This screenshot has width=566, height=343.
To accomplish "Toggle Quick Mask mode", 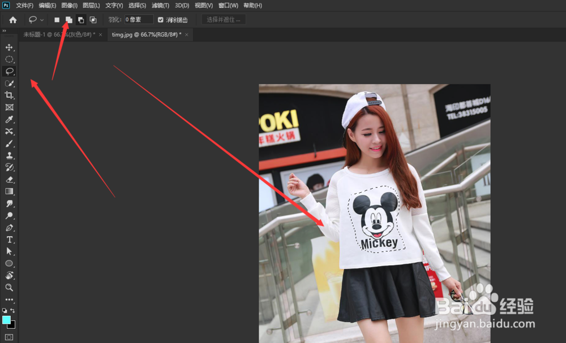I will pos(9,337).
